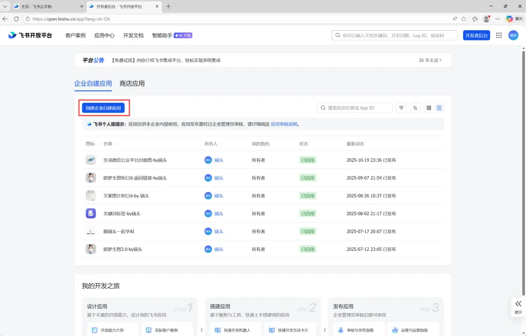Open 应用审核说明 link

tap(284, 124)
